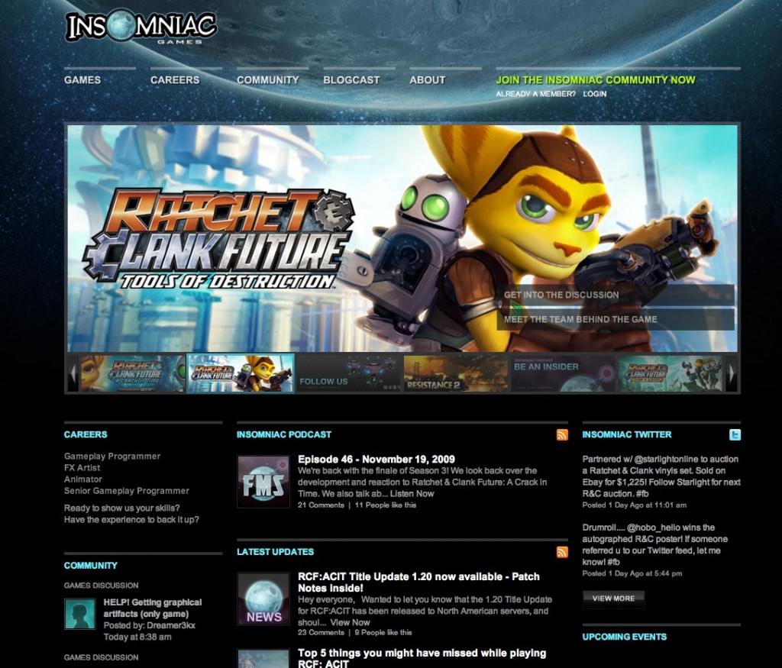Click Posted 1 Day Ago at 11:01 am
Image resolution: width=782 pixels, height=668 pixels.
(635, 505)
